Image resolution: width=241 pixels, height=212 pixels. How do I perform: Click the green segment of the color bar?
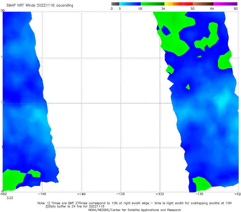[152, 4]
